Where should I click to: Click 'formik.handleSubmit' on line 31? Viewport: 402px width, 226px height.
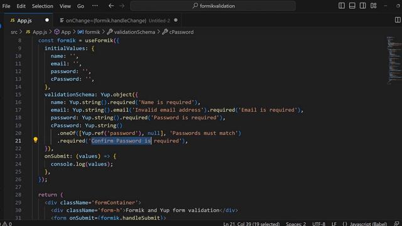130,218
